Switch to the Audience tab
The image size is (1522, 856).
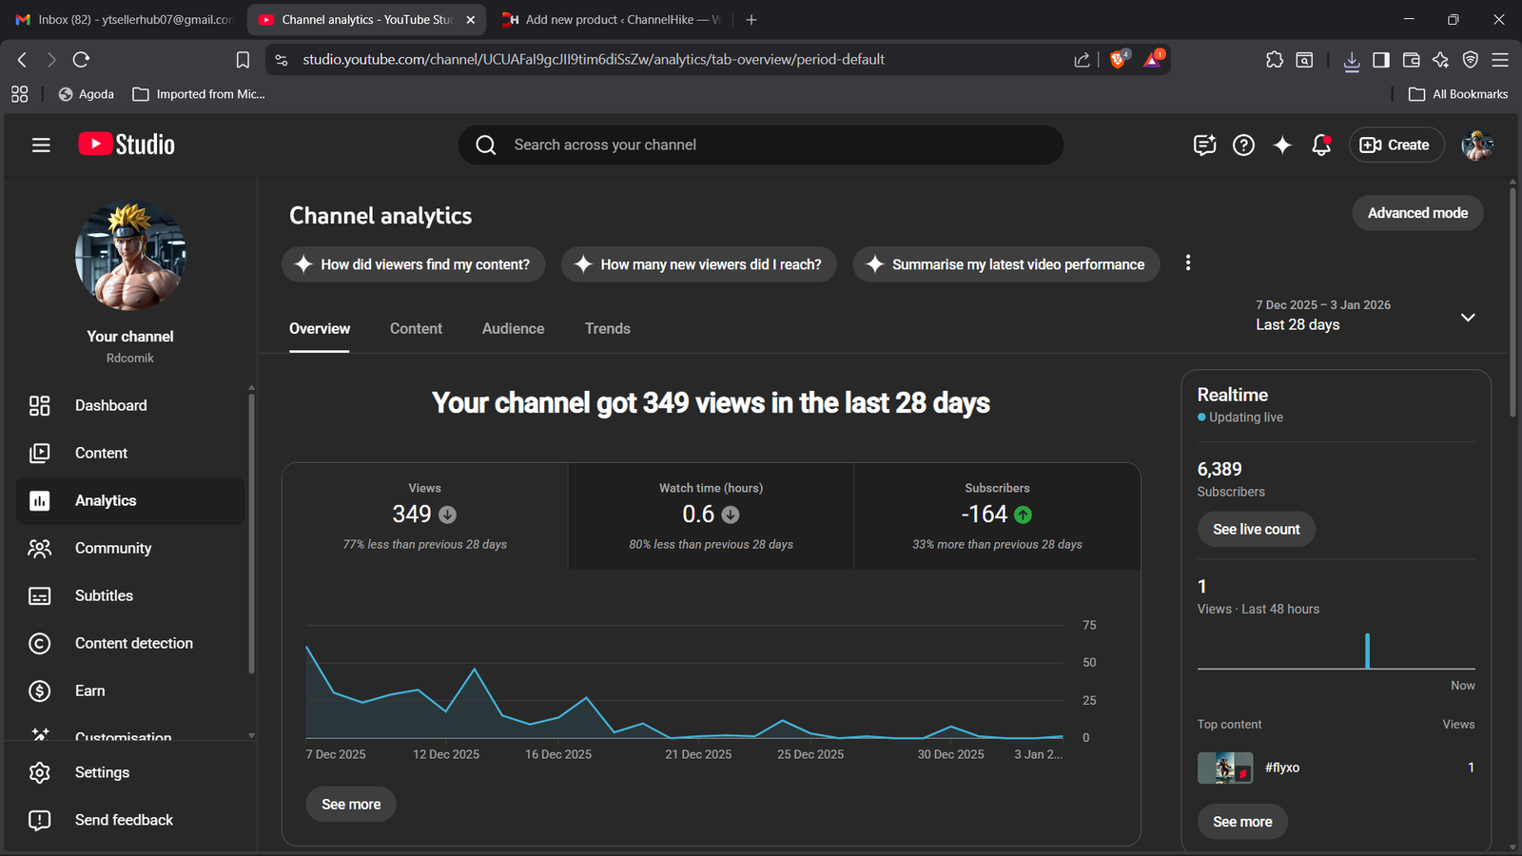click(513, 328)
